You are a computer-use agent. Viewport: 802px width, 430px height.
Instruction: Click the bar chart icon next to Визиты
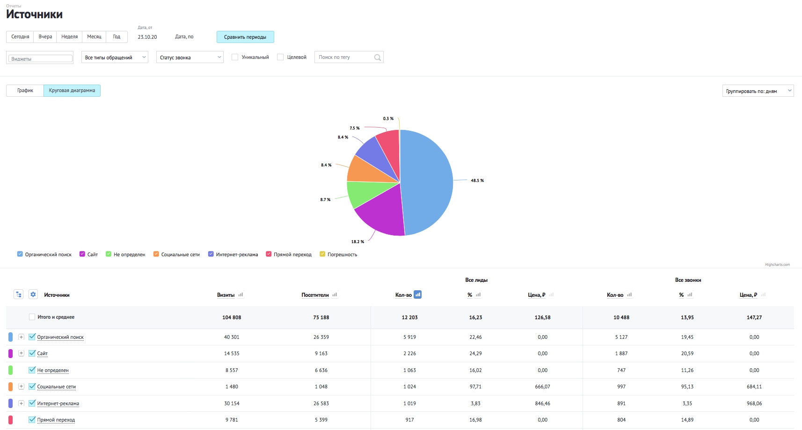tap(241, 295)
